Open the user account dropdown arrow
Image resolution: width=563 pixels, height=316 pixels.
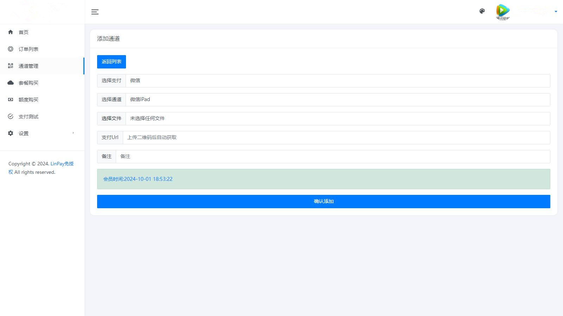(x=556, y=12)
